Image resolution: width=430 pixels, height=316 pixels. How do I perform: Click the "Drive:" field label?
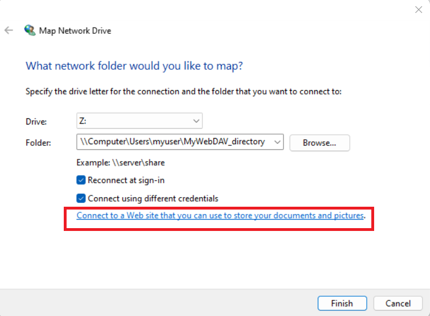36,121
